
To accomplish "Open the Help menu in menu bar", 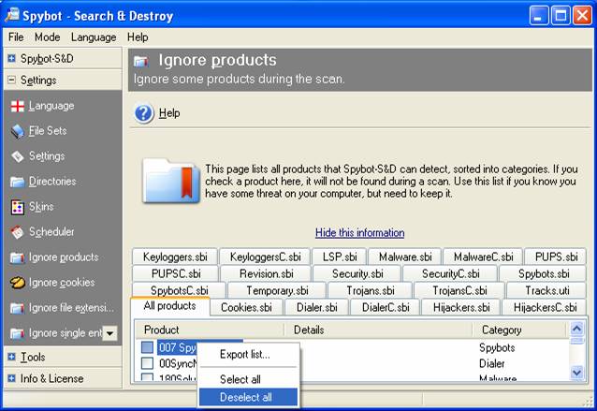I will click(138, 37).
